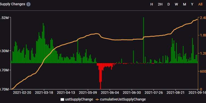The image size is (206, 103).
Task: Click the orange cumulativeUstSupplyChange legend marker
Action: 97,99
